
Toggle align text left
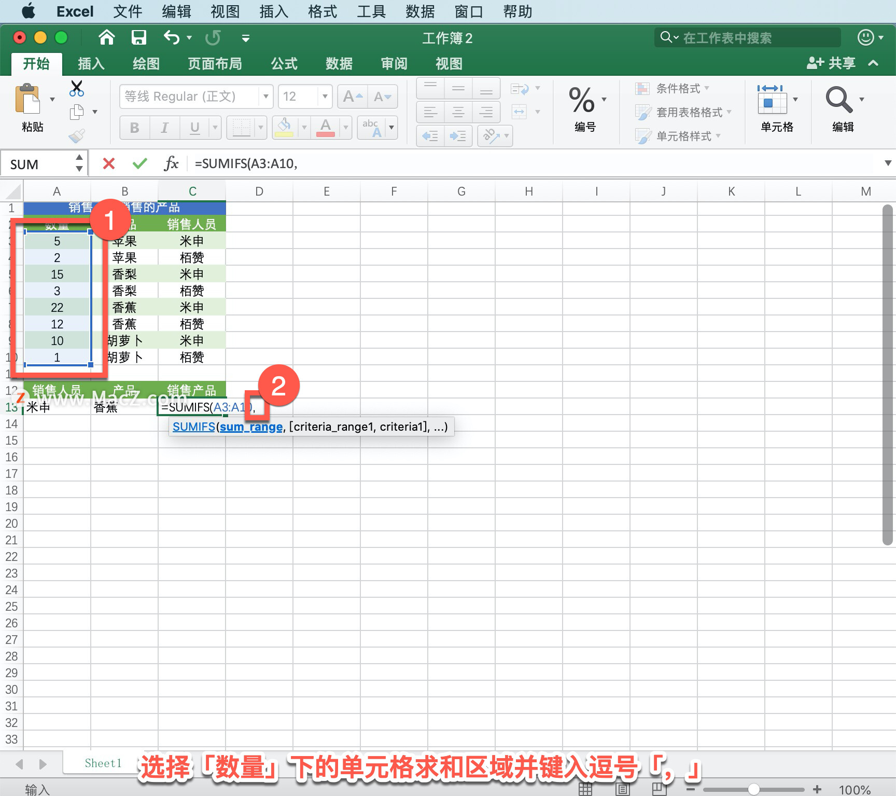[x=430, y=112]
